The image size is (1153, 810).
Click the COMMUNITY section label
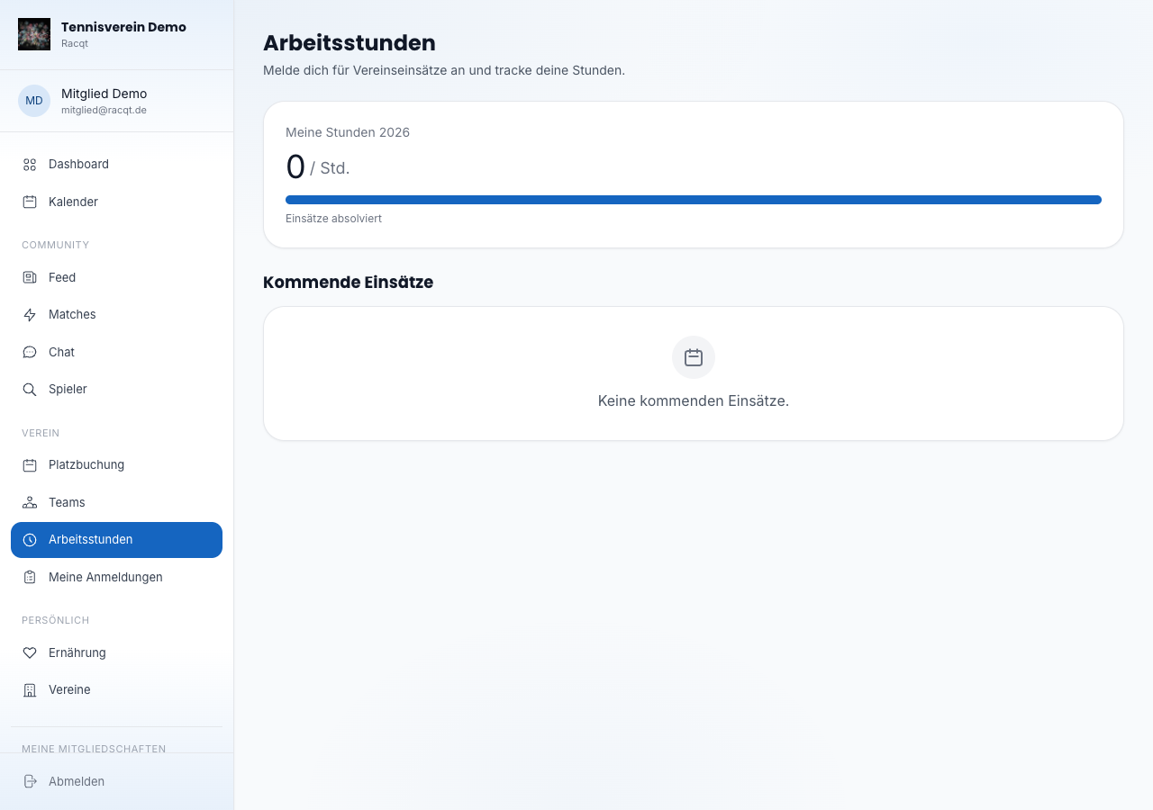[55, 245]
